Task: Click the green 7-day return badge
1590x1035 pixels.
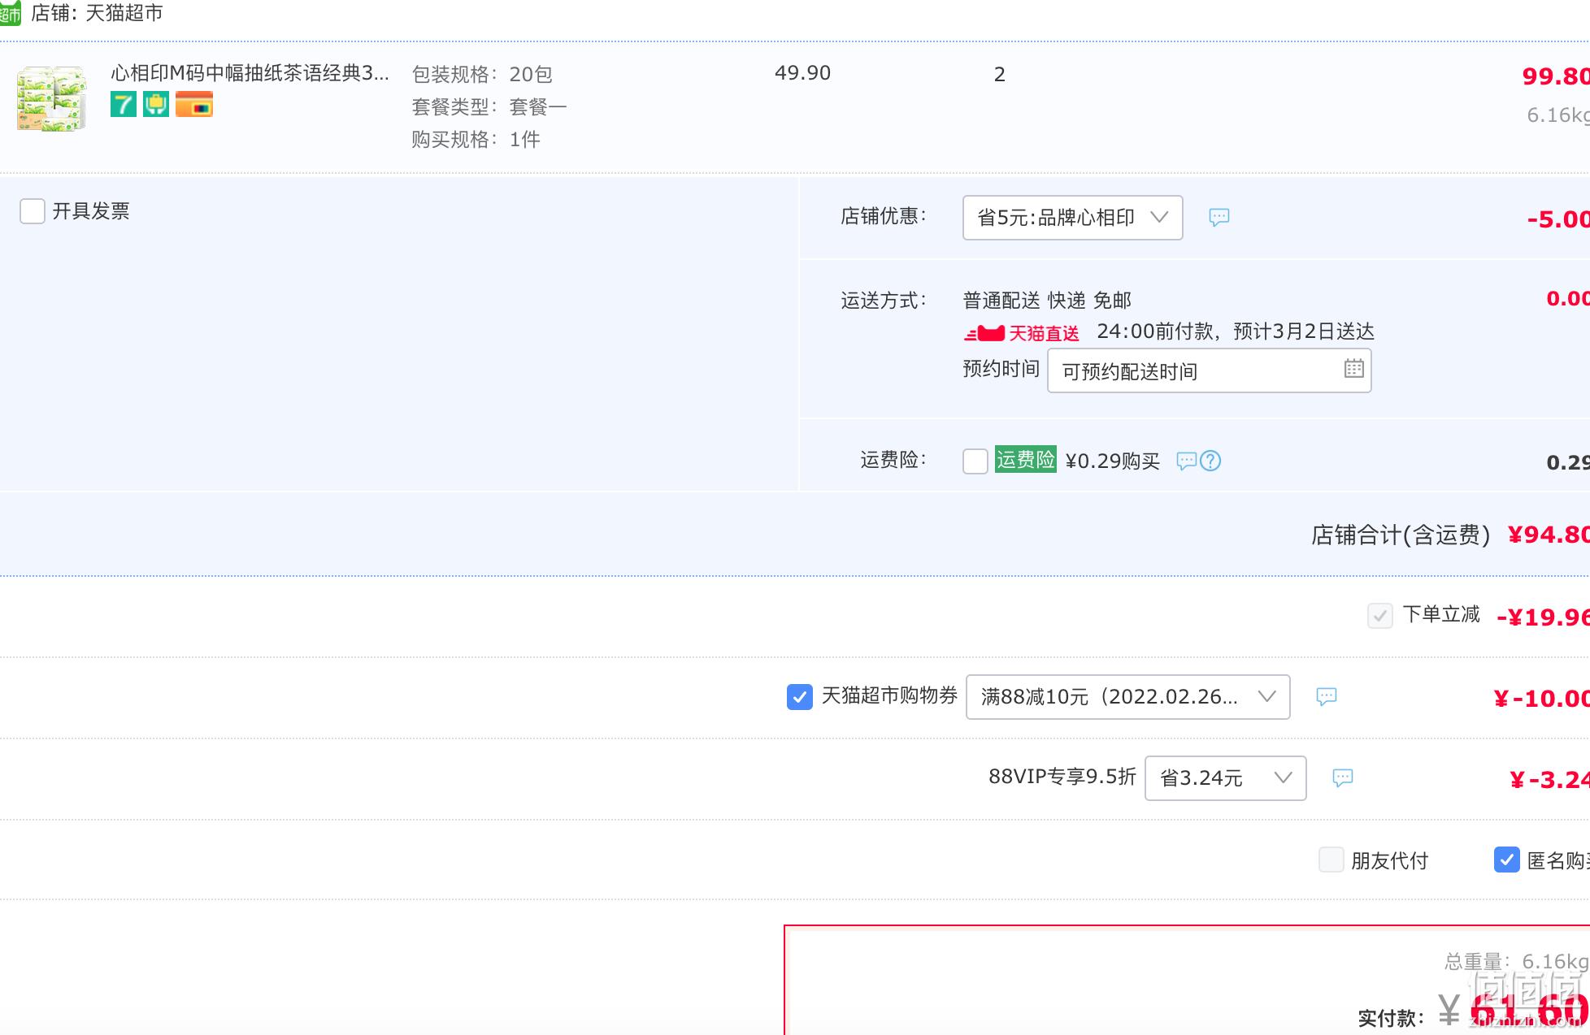Action: point(124,104)
